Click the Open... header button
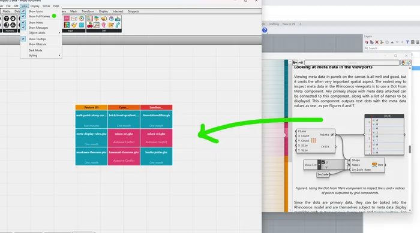420x233 pixels. 124,107
